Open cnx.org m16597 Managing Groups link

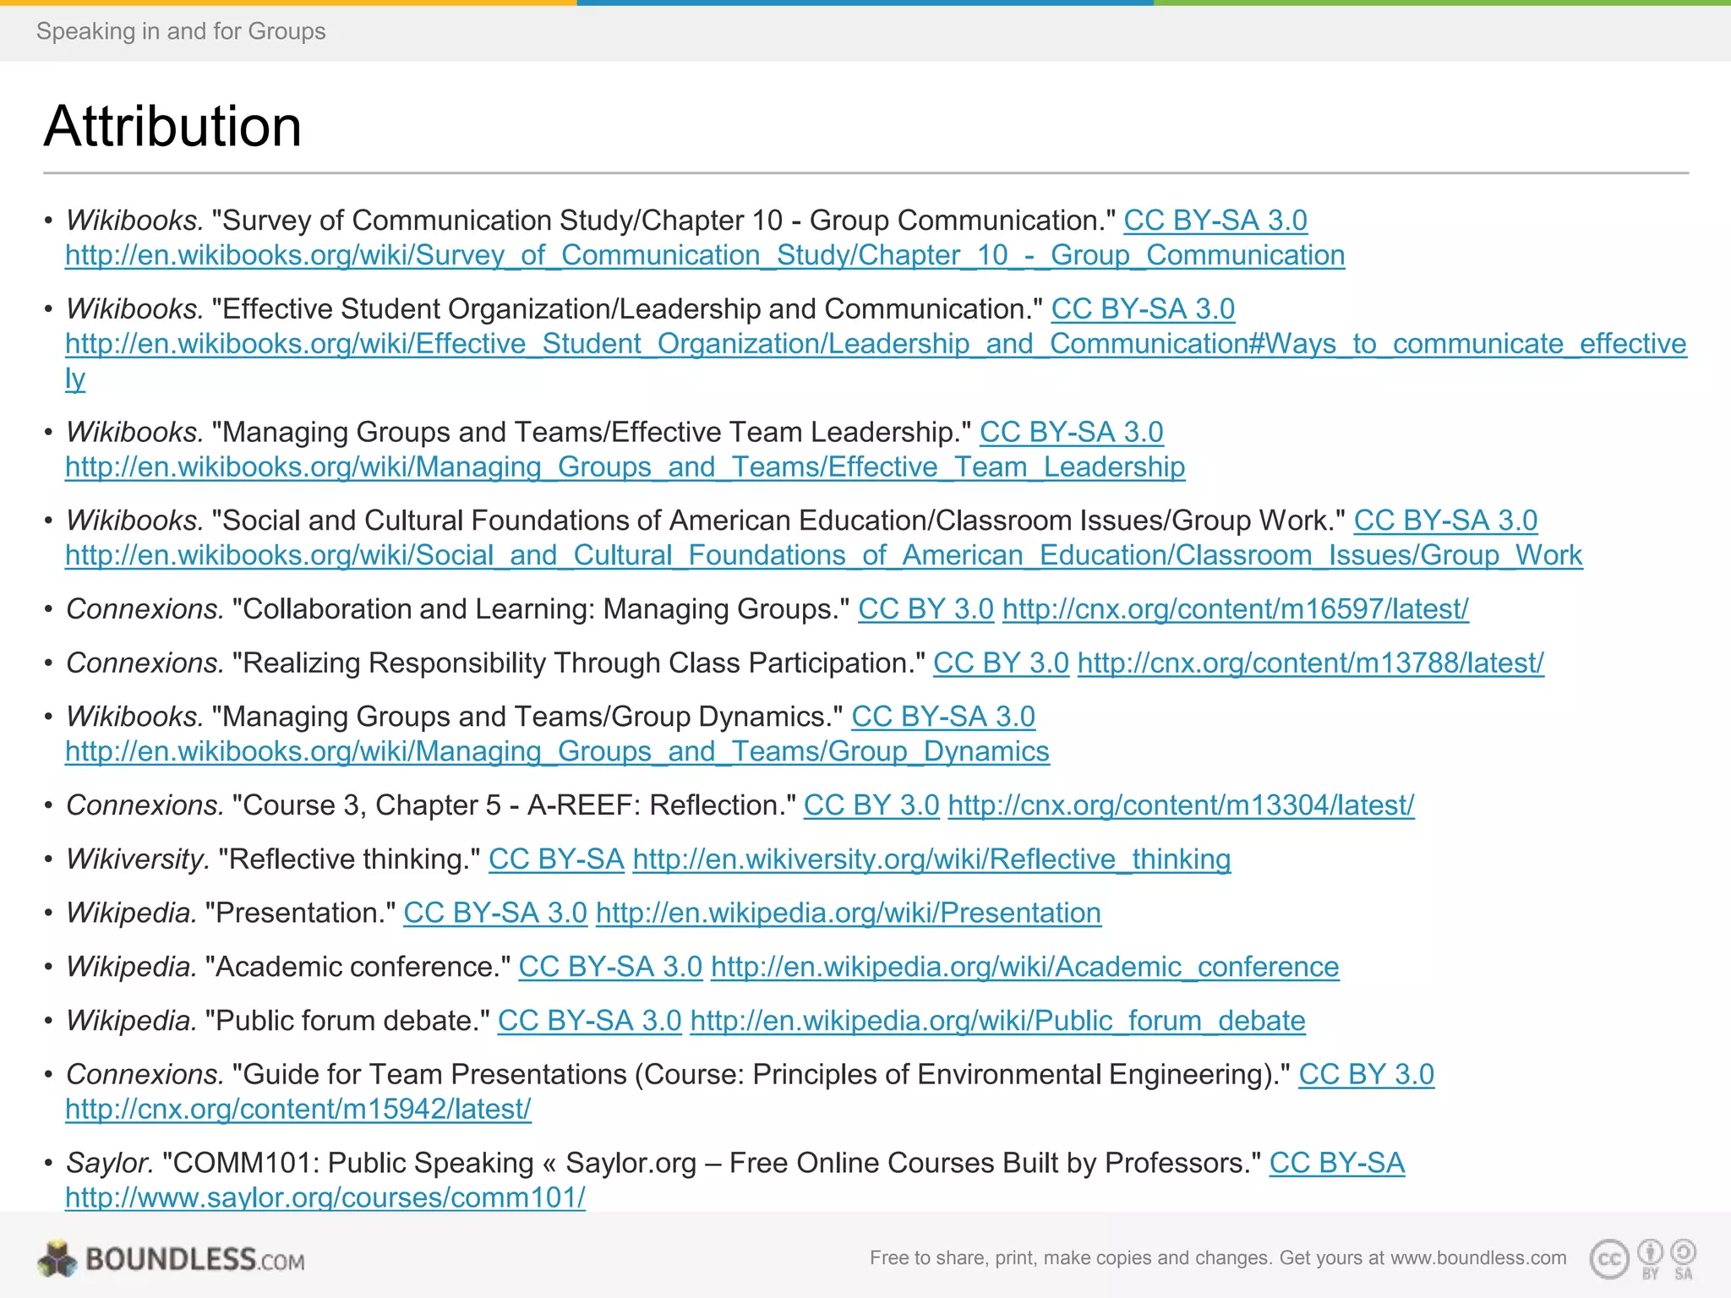pos(1235,609)
